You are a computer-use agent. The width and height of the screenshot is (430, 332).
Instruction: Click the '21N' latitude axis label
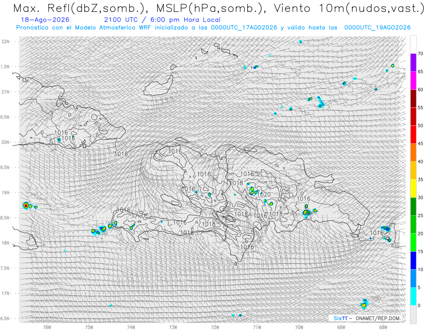tap(5, 92)
